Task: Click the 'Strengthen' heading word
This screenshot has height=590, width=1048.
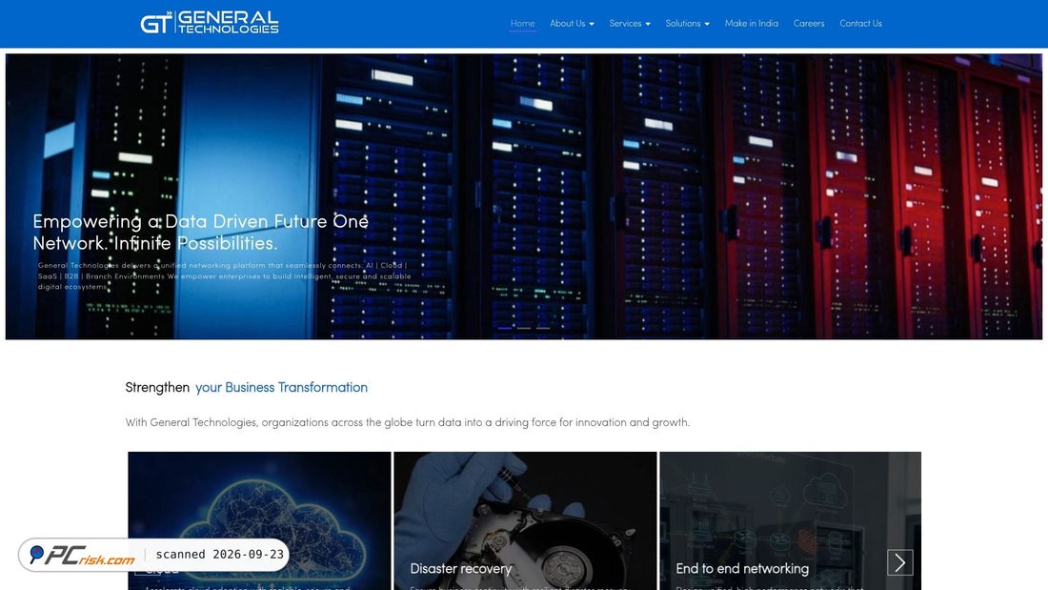Action: coord(157,387)
